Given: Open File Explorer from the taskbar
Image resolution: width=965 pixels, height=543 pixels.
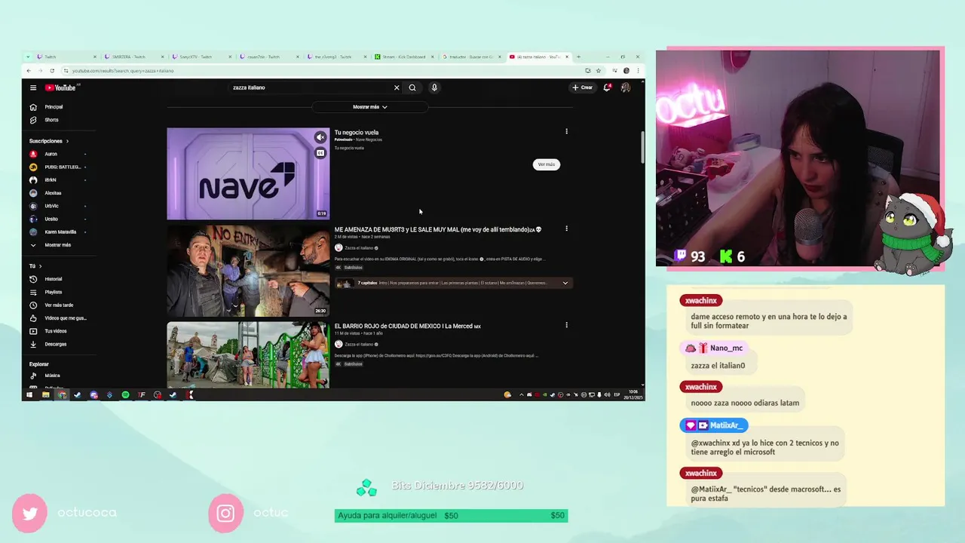Looking at the screenshot, I should coord(45,394).
